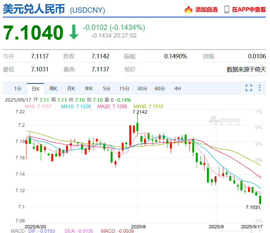Screen dimensions: 270x233
Task: Click the flame icon beside 添加自选
Action: [x=188, y=10]
